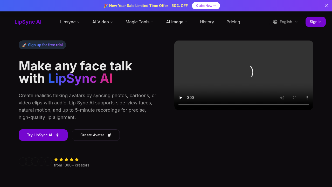Open the English language selector
The image size is (332, 187).
click(x=285, y=22)
